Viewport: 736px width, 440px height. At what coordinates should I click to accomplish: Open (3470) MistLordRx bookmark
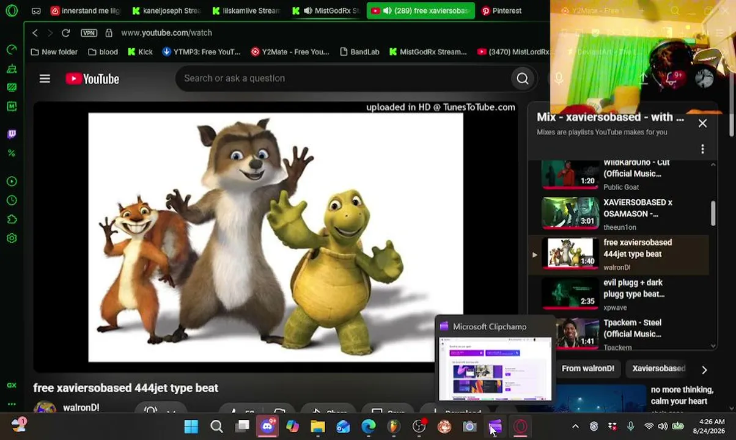tap(513, 52)
